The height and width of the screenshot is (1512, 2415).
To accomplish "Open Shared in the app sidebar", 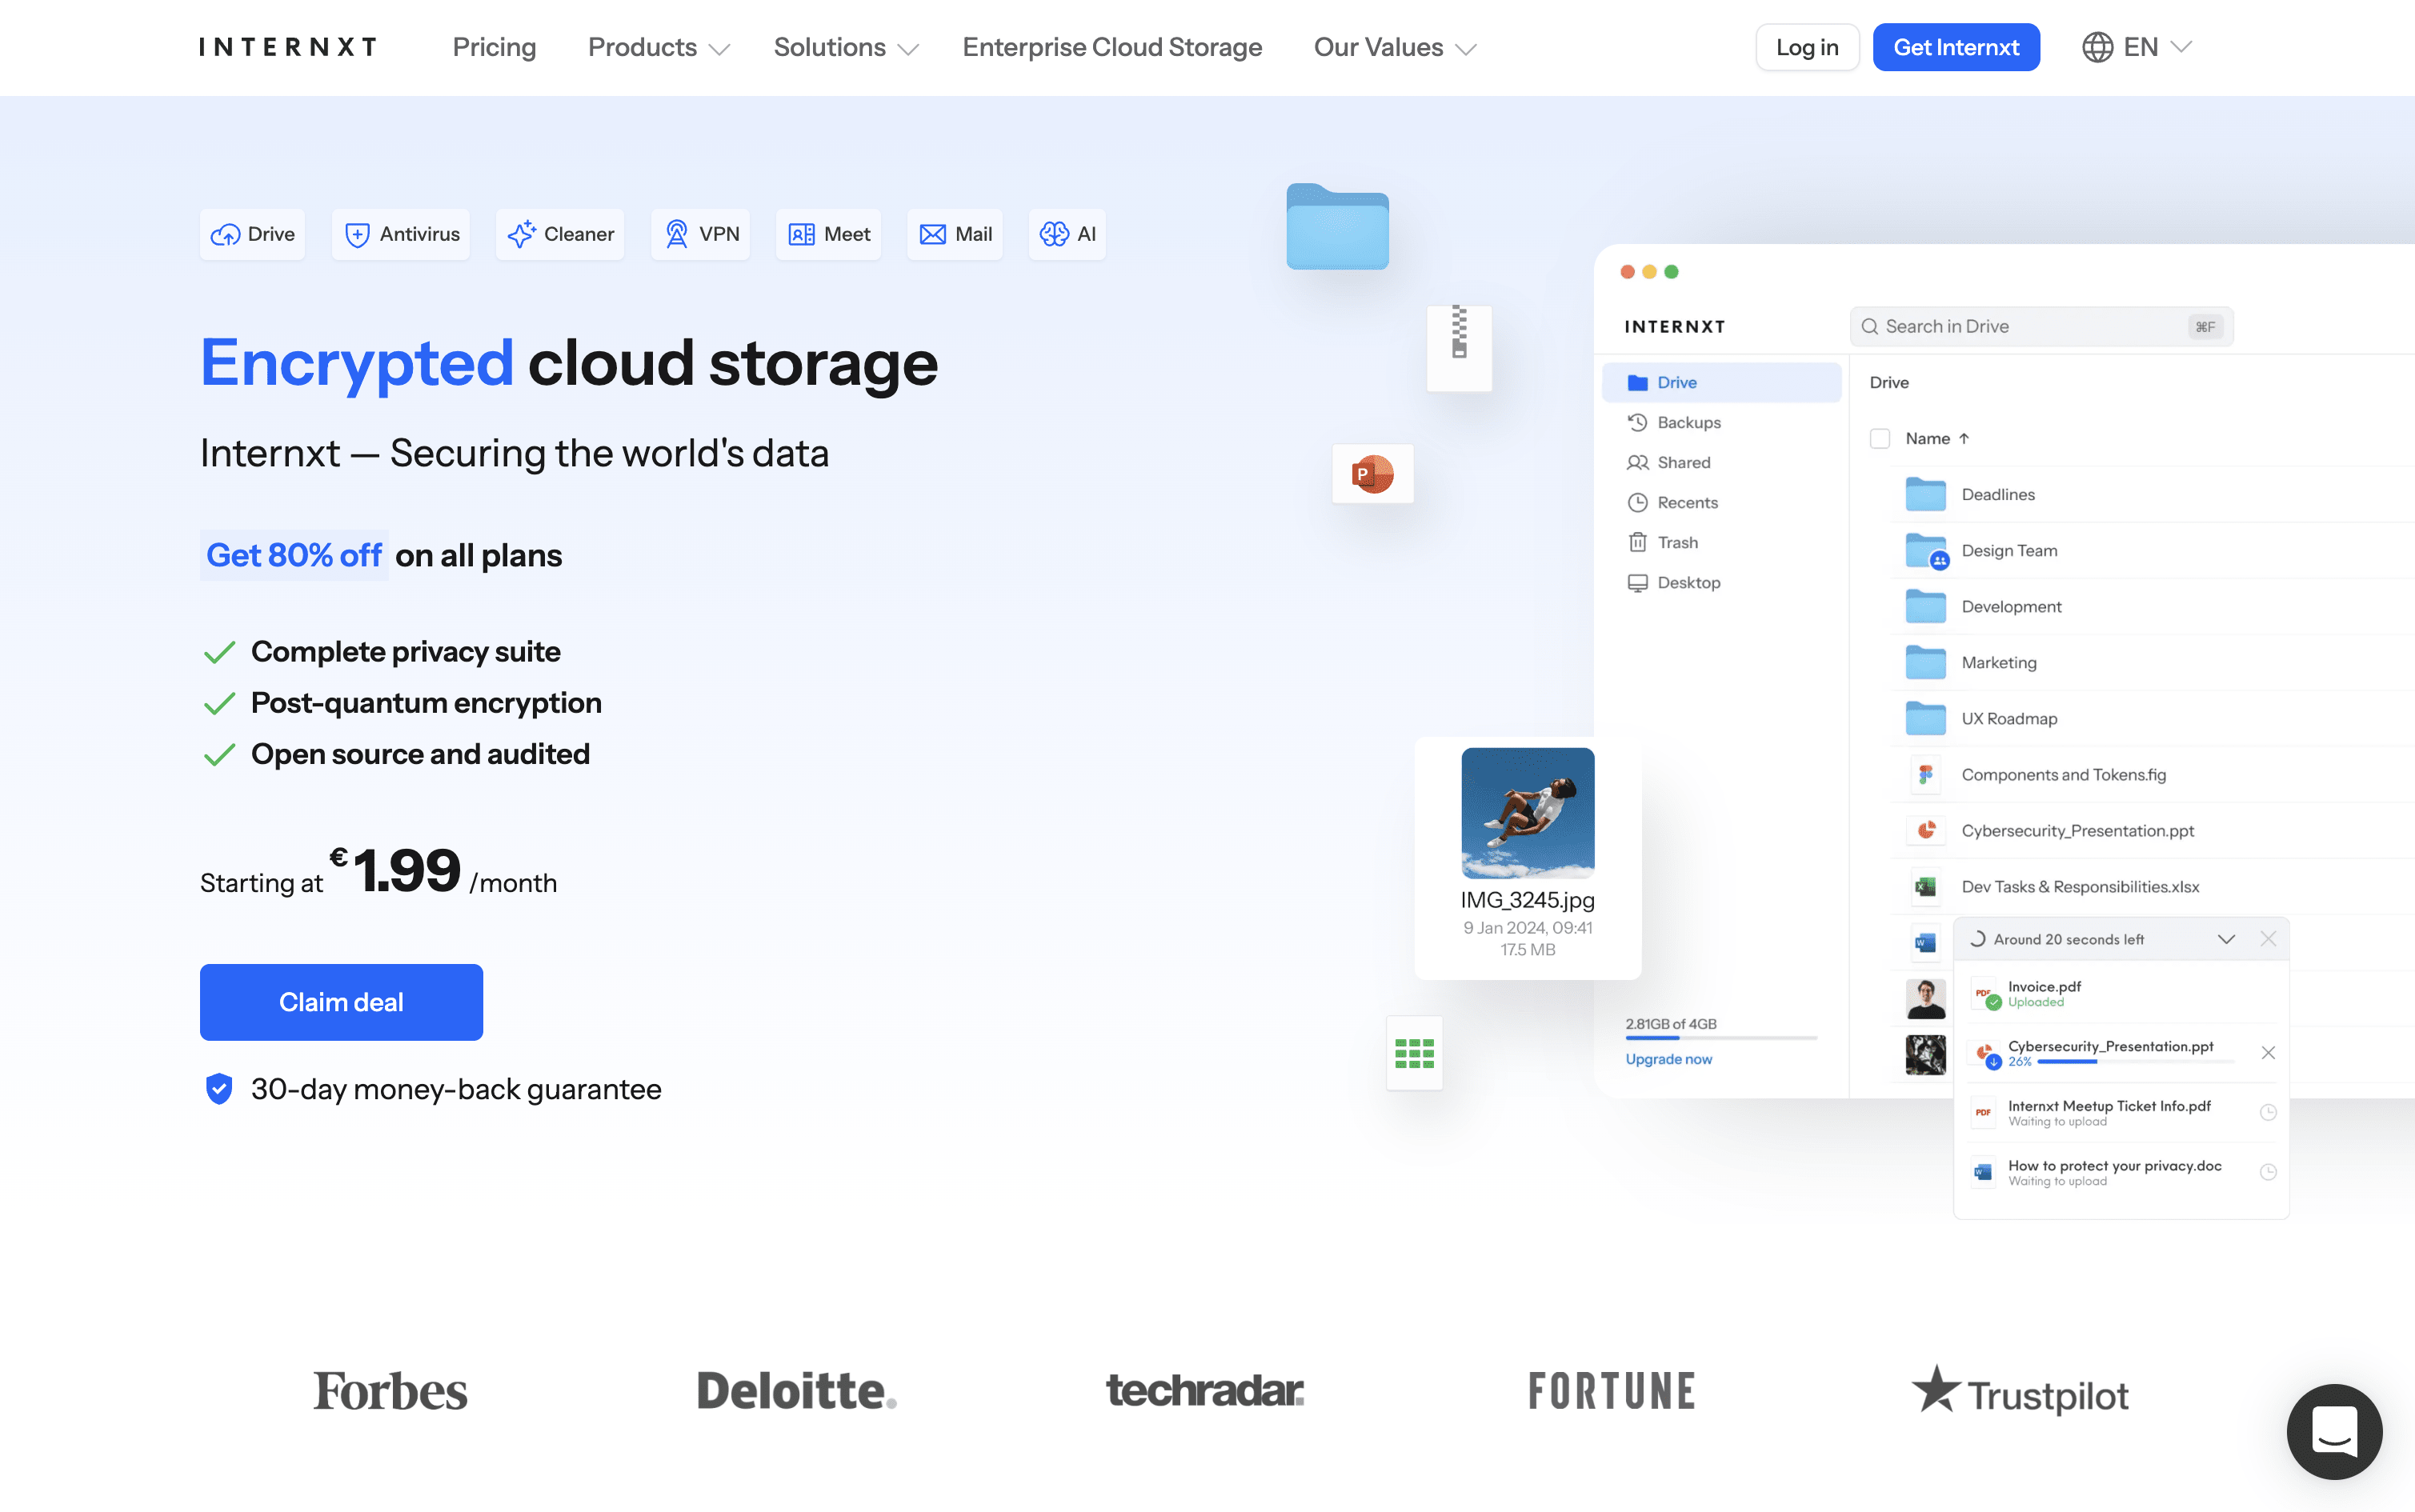I will click(1721, 463).
